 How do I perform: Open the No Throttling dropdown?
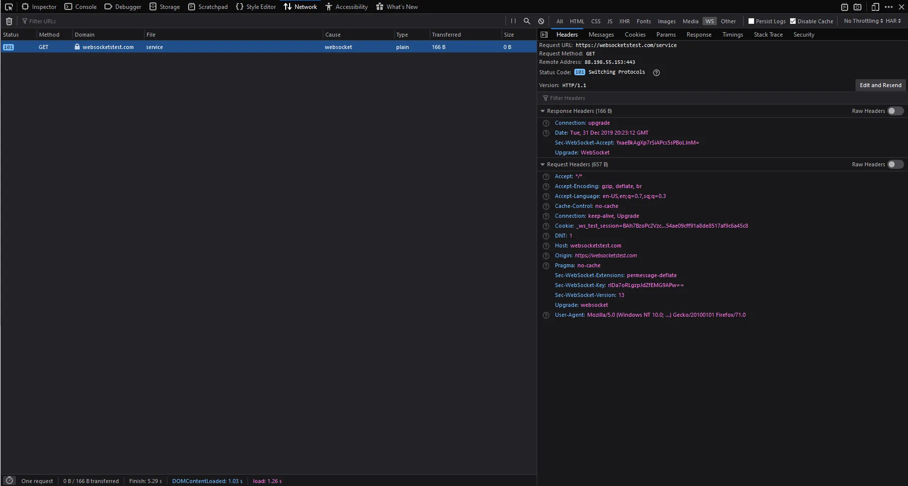863,21
